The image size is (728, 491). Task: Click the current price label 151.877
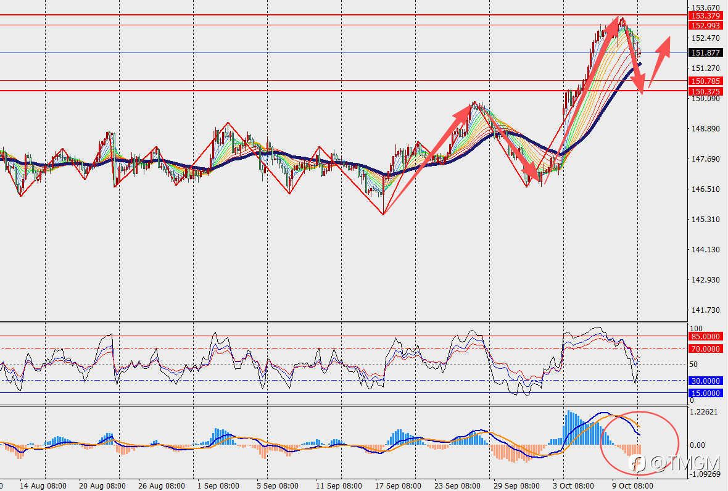[x=706, y=53]
